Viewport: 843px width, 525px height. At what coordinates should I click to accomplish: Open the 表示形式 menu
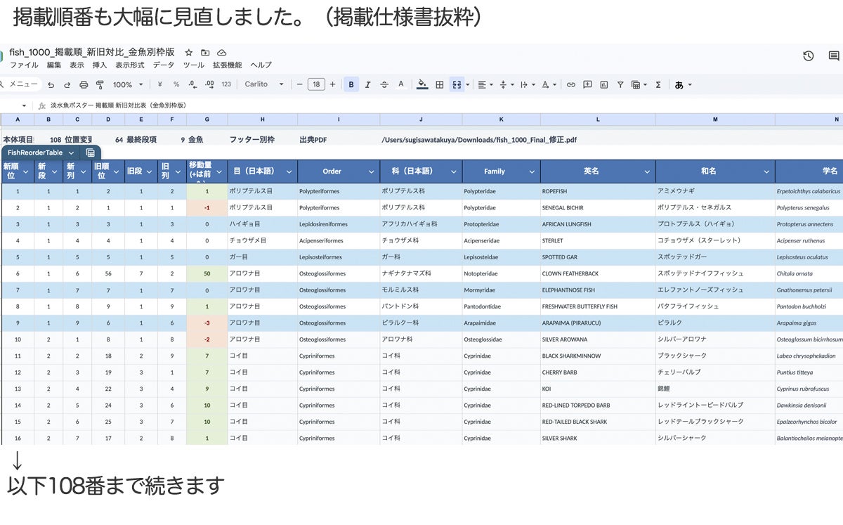(130, 65)
